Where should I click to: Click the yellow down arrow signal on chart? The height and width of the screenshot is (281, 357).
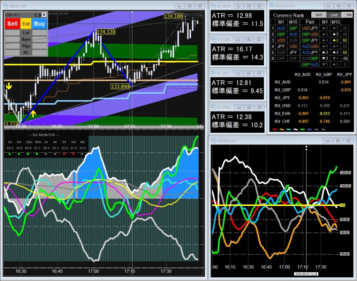[9, 86]
